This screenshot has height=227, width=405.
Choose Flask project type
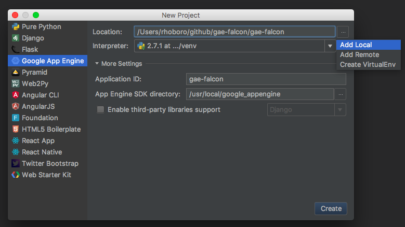point(47,49)
